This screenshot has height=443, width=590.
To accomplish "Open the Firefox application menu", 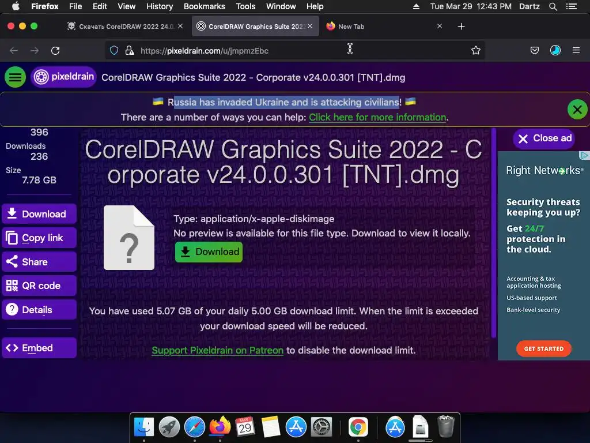I will tap(576, 50).
